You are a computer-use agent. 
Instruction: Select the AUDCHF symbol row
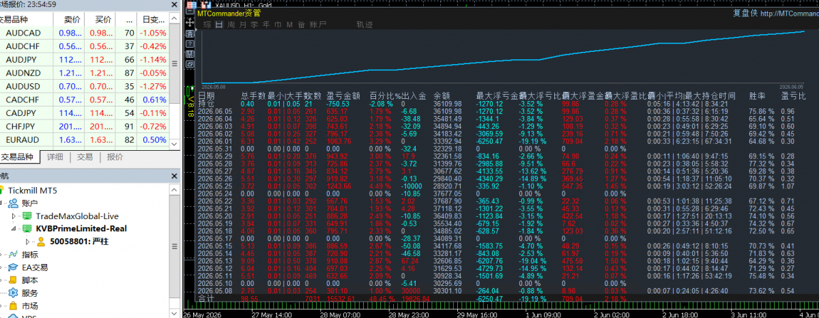[84, 46]
